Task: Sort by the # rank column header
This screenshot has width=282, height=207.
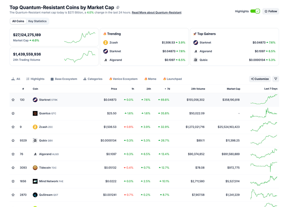Action: click(23, 89)
